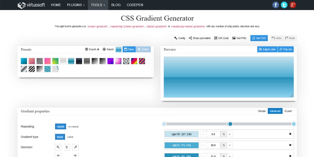Click the blue Get CSS button
Screen dimensions: 314x157
pyautogui.click(x=259, y=38)
